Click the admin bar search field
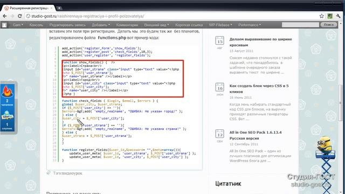345x194 pixels. [300, 25]
